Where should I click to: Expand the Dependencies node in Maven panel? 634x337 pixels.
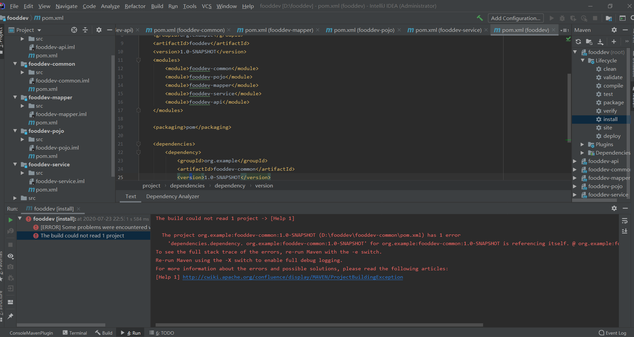[582, 153]
